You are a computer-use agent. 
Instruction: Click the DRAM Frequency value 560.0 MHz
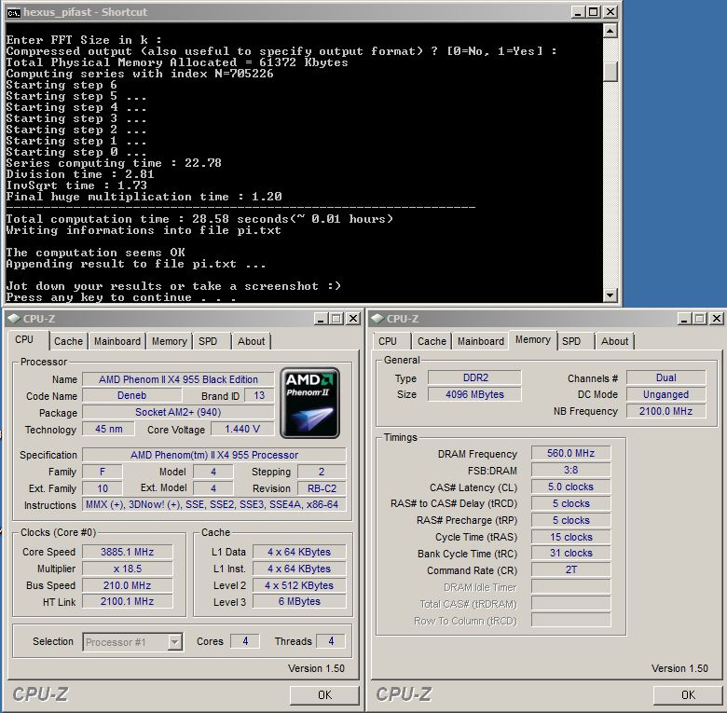[570, 453]
